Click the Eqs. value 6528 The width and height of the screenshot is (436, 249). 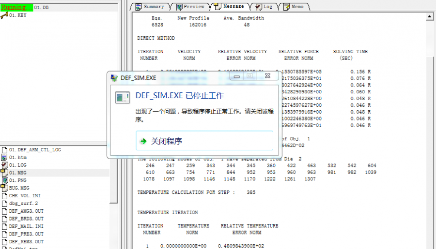[x=157, y=25]
